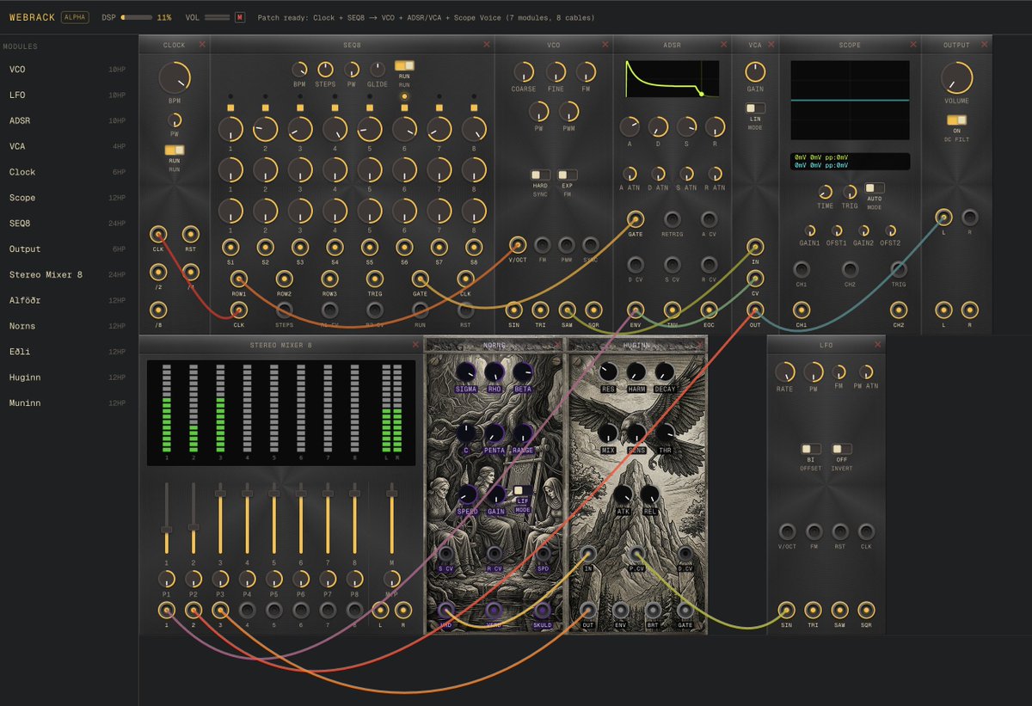Click the ADSR RETRIG input jack
Viewport: 1032px width, 706px height.
[673, 219]
